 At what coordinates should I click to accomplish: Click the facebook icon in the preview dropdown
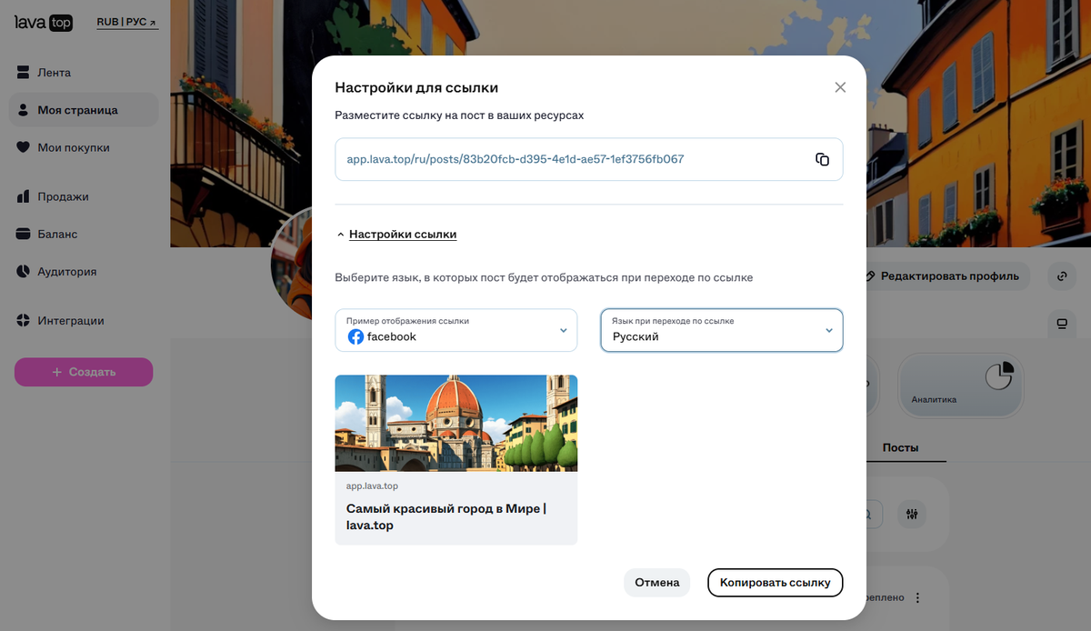tap(355, 336)
